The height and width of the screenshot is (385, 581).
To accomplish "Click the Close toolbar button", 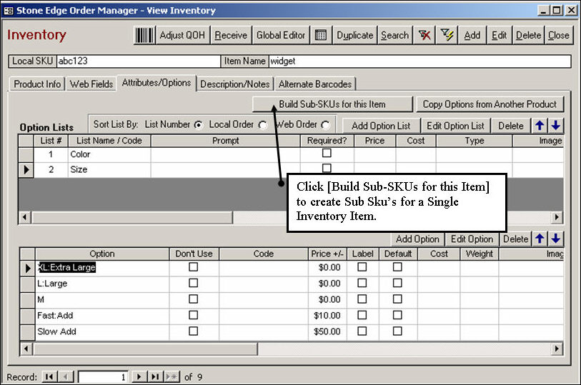I will pos(558,36).
